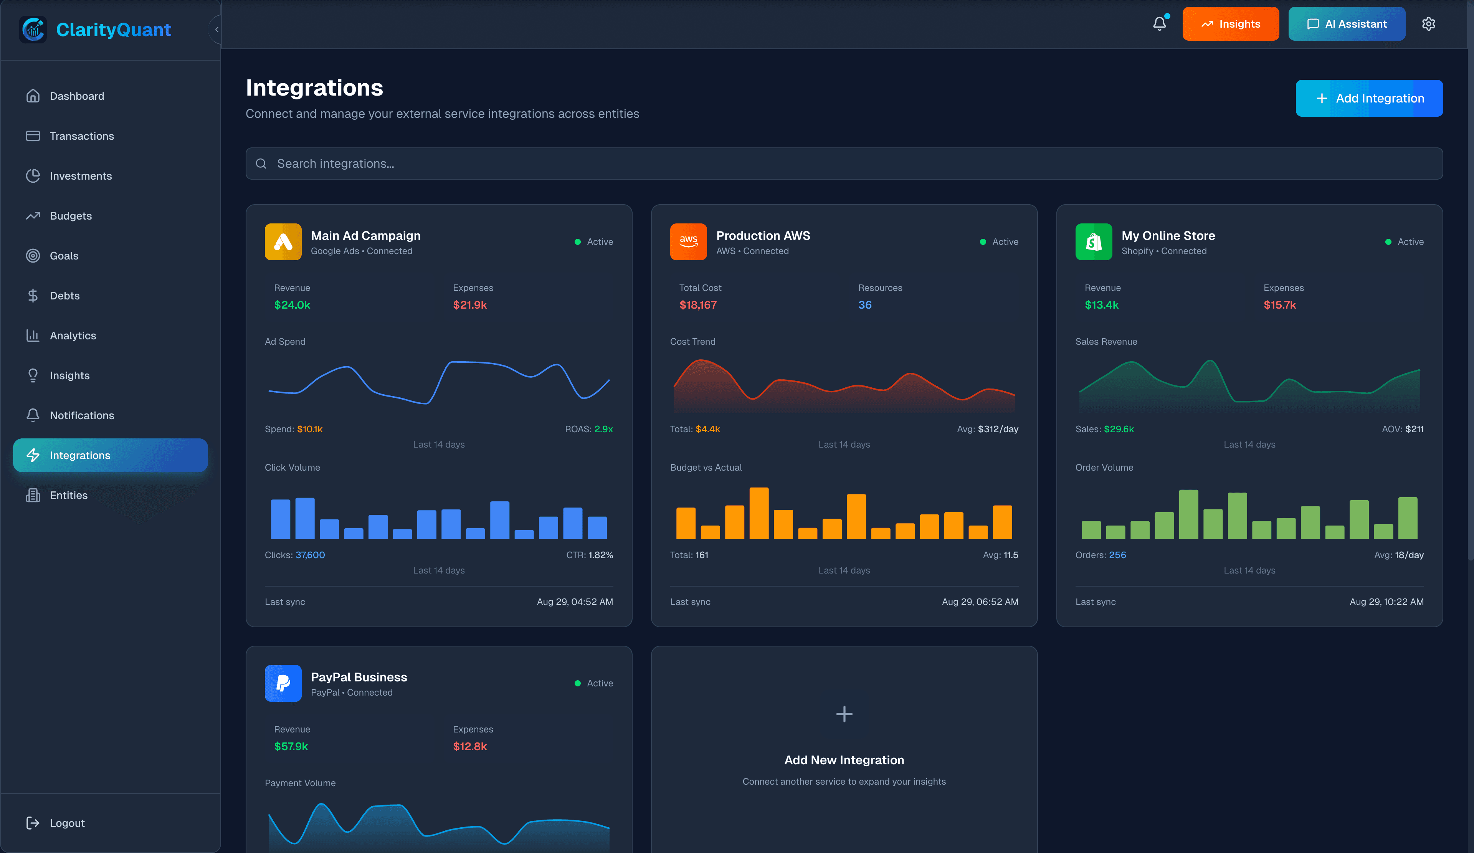1474x853 pixels.
Task: Click the Analytics bar-chart icon in the sidebar
Action: tap(33, 335)
